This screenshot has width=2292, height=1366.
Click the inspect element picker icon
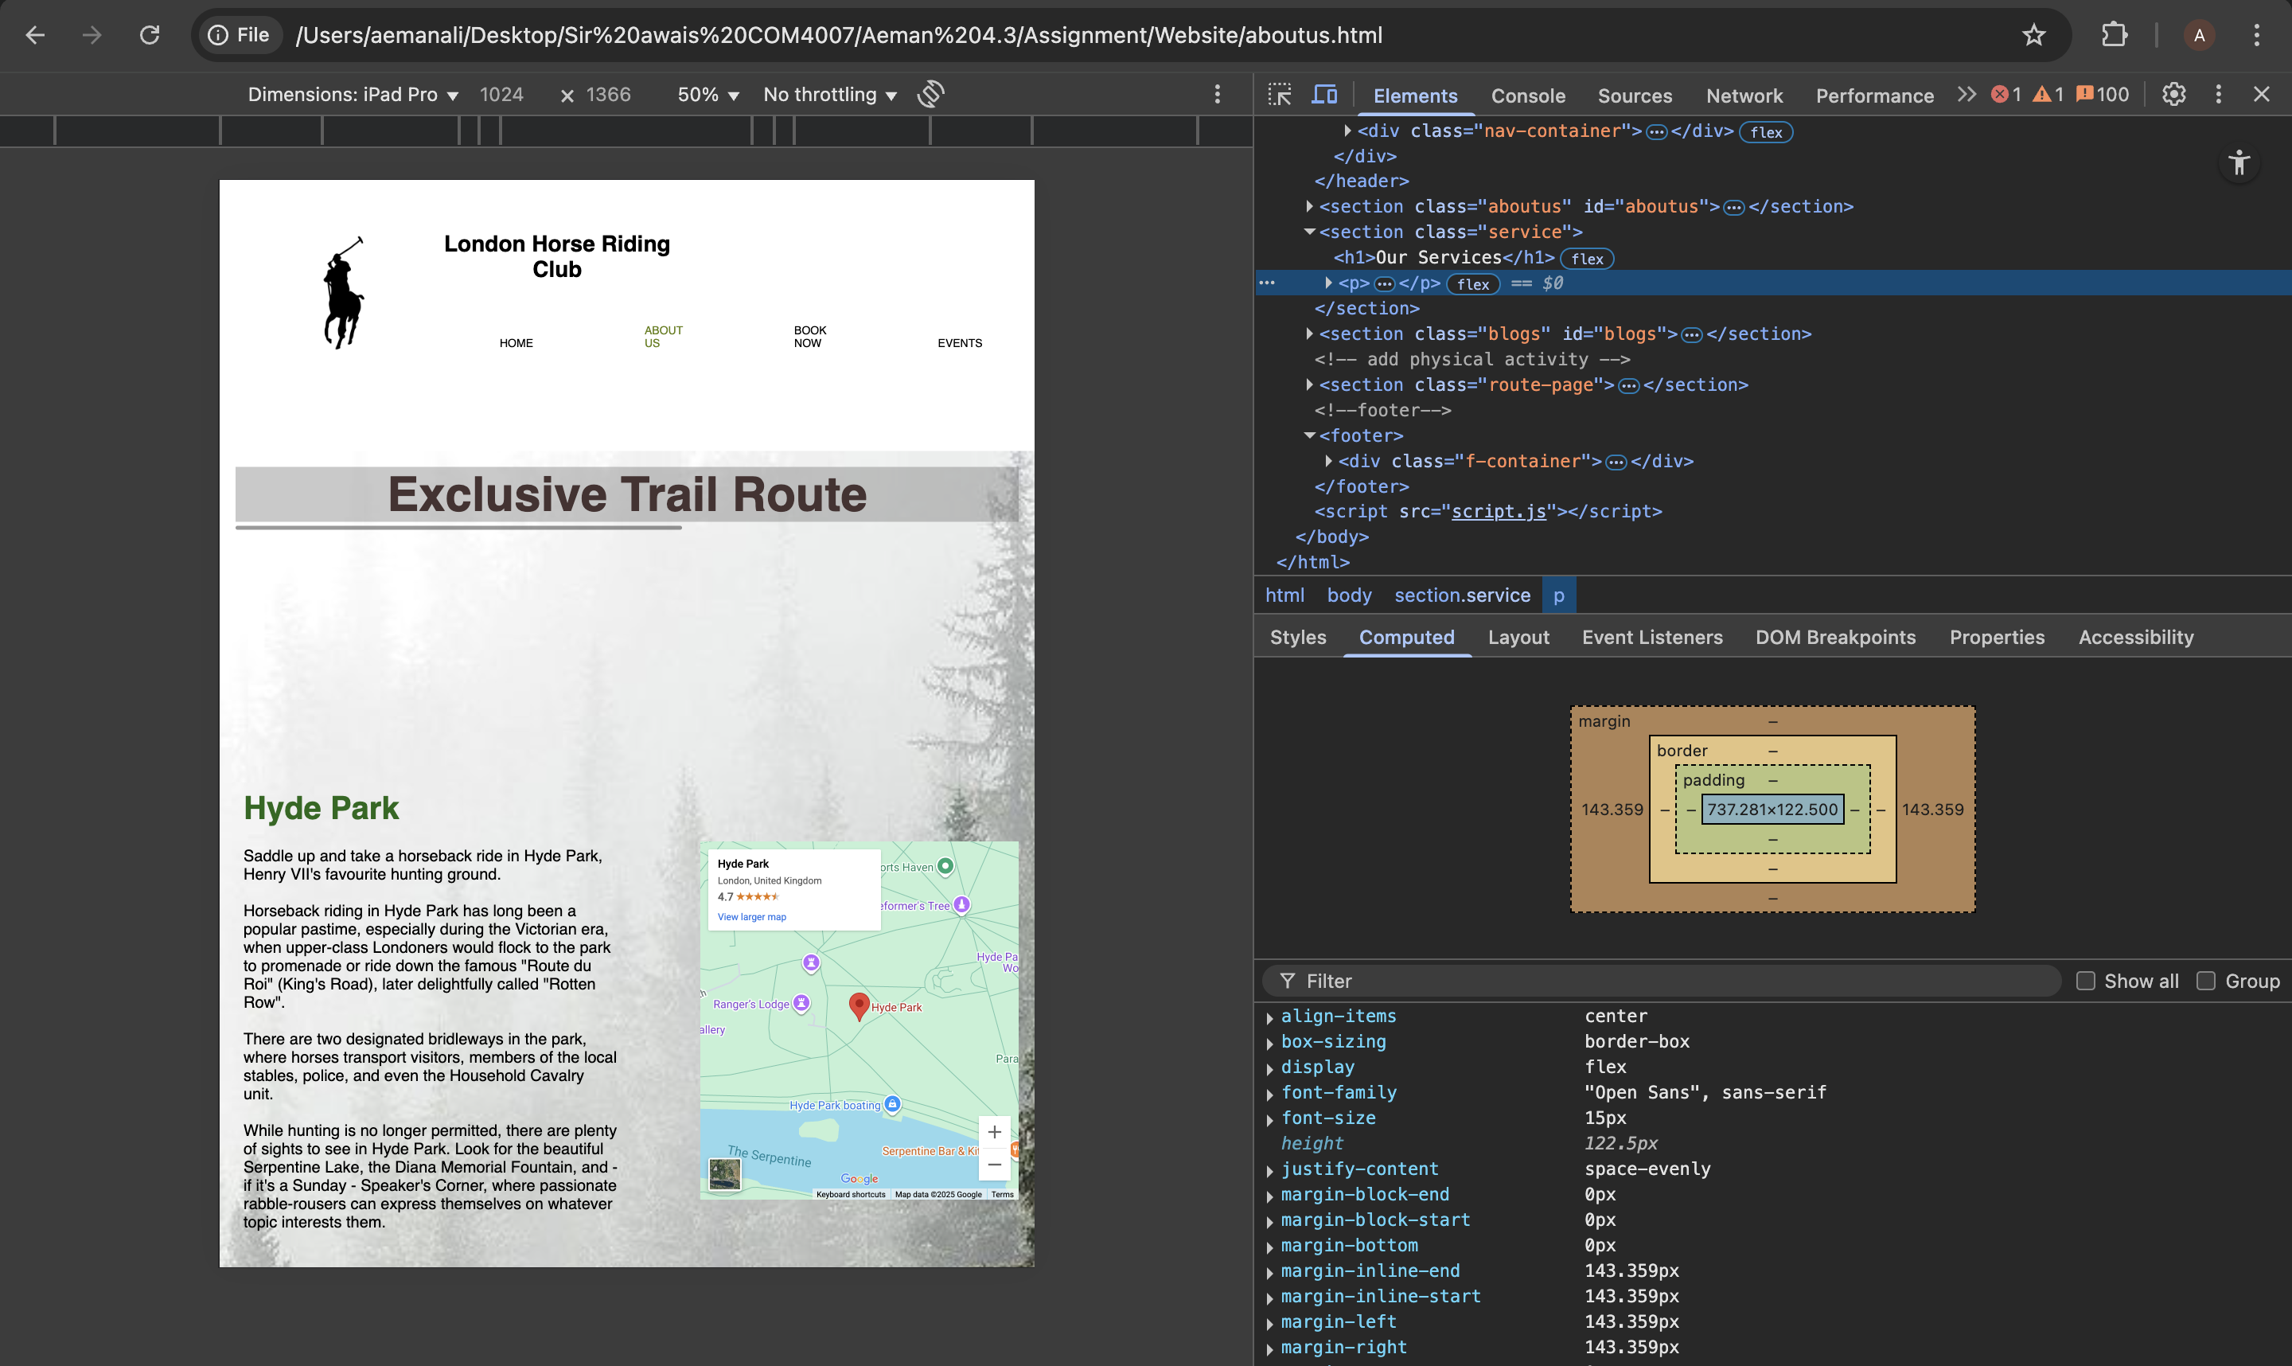[1279, 95]
